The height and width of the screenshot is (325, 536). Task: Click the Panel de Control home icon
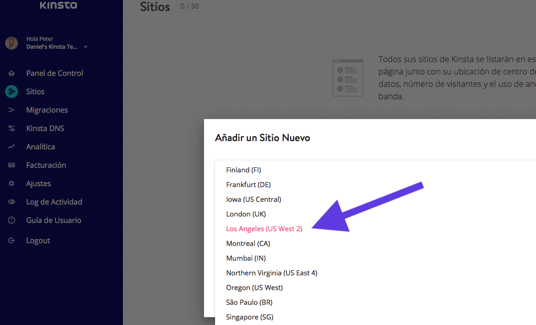(x=12, y=73)
